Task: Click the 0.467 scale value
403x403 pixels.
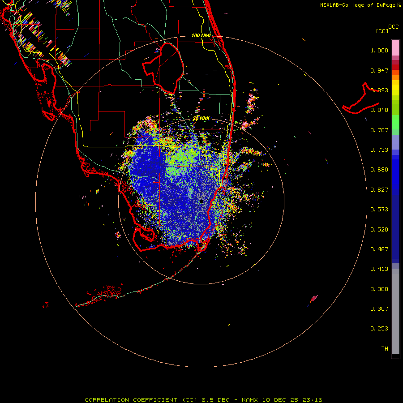Action: [x=379, y=249]
